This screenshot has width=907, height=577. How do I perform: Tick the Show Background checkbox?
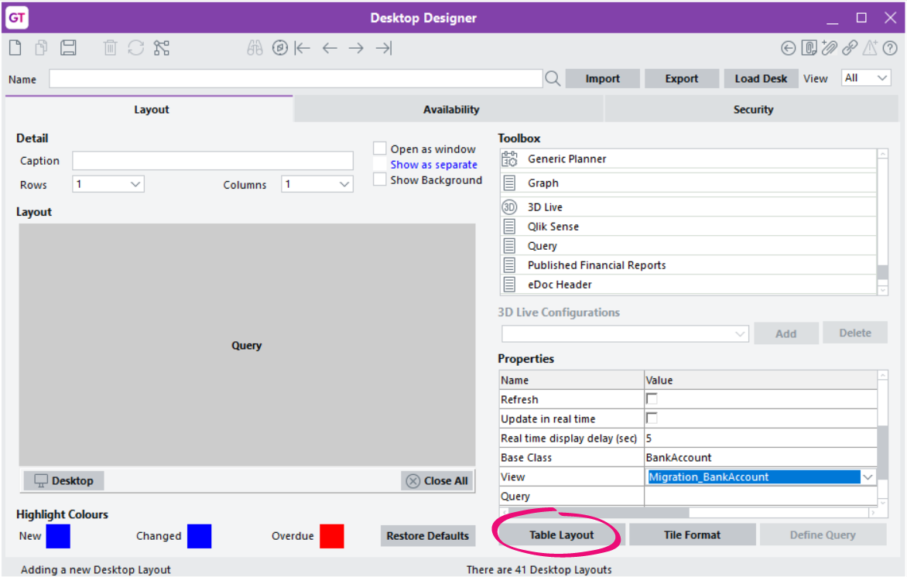pos(379,179)
